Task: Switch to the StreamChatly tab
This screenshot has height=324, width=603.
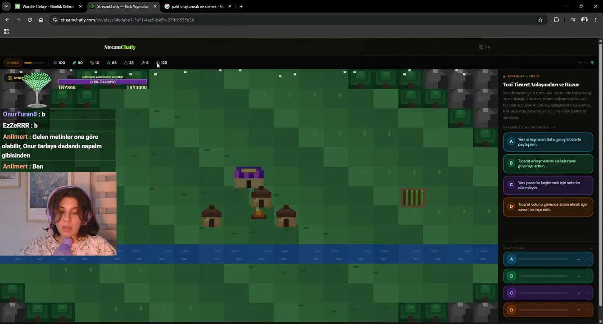Action: (123, 6)
